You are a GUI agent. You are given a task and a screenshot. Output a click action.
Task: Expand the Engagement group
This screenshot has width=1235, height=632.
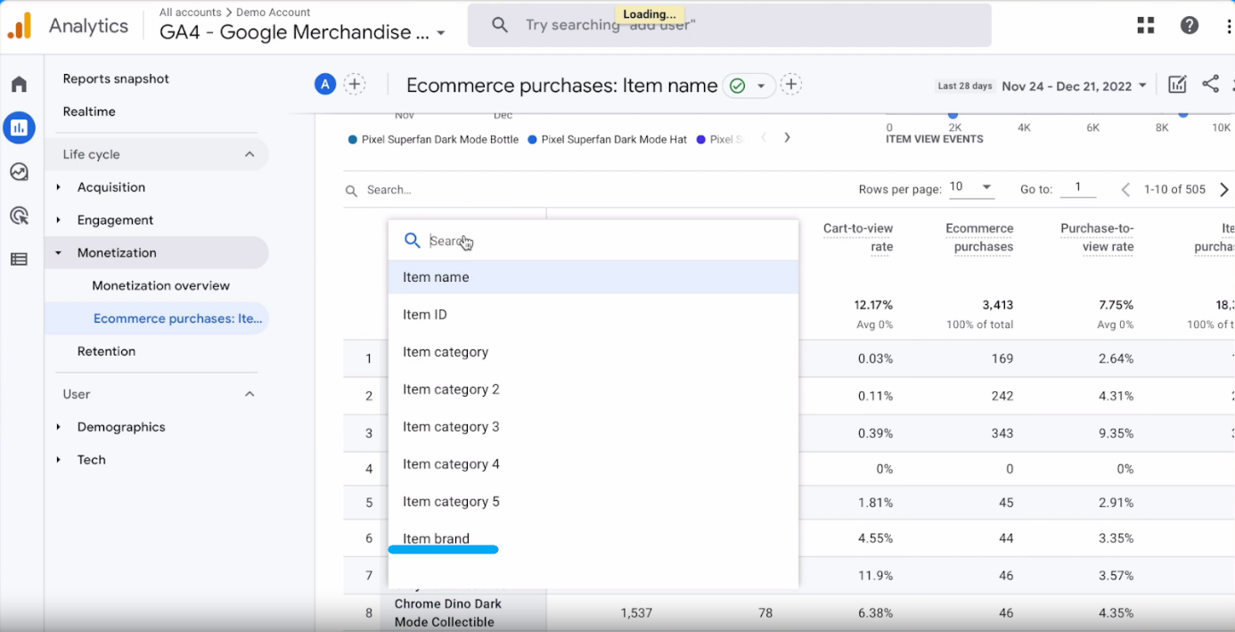point(59,220)
